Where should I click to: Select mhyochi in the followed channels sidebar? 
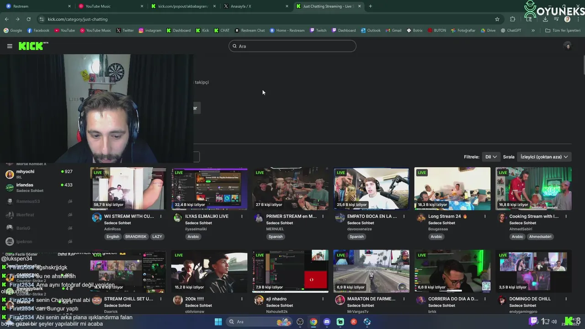click(39, 174)
